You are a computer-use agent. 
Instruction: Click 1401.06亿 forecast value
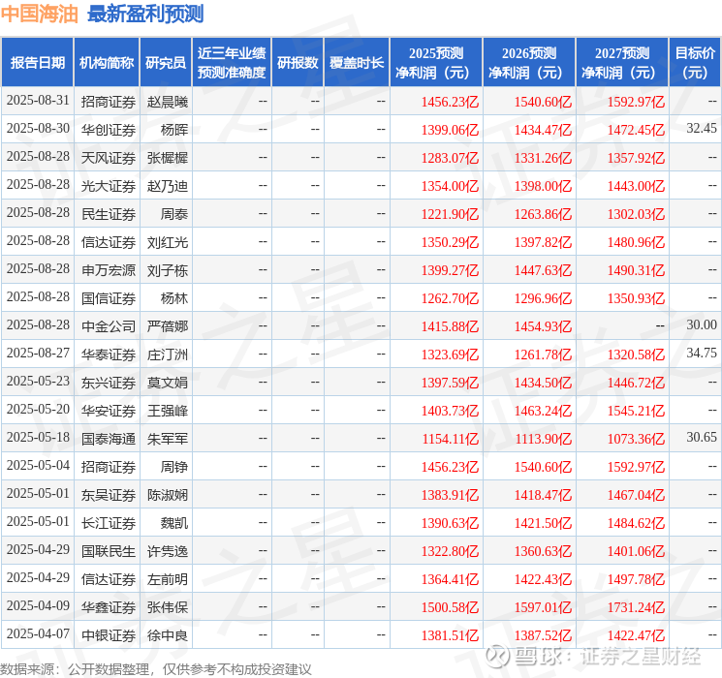(x=636, y=551)
